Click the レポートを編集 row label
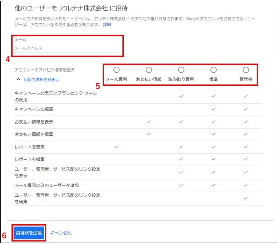The width and height of the screenshot is (279, 244). coord(29,159)
